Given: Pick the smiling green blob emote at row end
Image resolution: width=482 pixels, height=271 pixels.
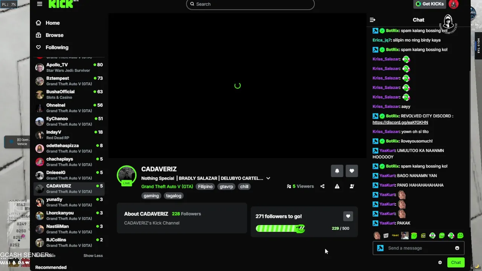Looking at the screenshot, I should (x=460, y=236).
